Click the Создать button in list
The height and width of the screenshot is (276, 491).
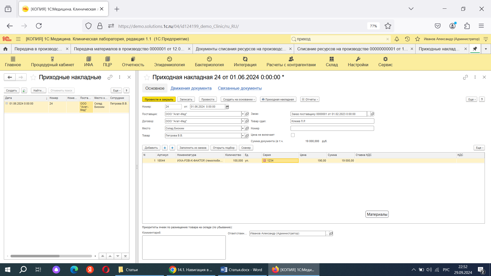(x=12, y=90)
